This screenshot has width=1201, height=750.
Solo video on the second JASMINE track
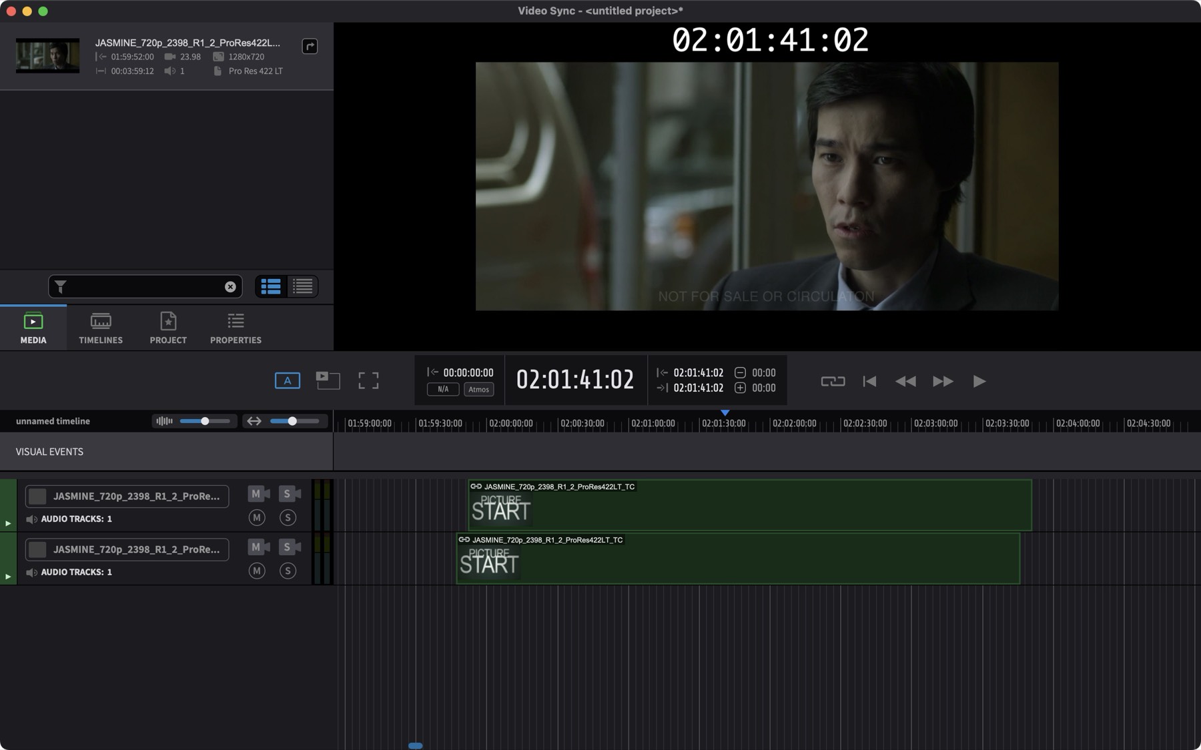pos(290,547)
